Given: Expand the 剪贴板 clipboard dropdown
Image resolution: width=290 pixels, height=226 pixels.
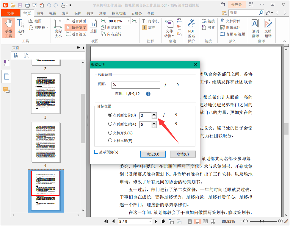Looking at the screenshot, I should tap(47, 28).
